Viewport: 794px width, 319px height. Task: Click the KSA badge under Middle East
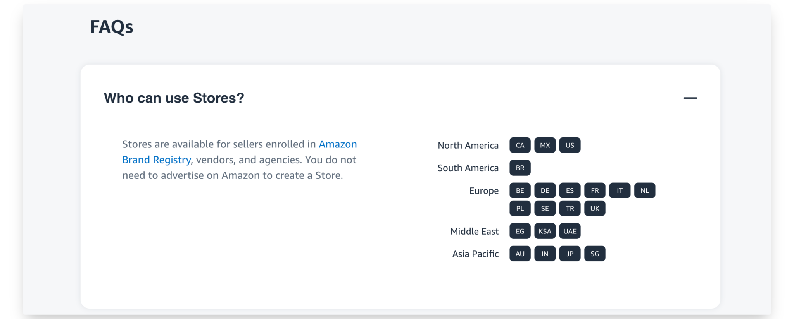coord(545,231)
